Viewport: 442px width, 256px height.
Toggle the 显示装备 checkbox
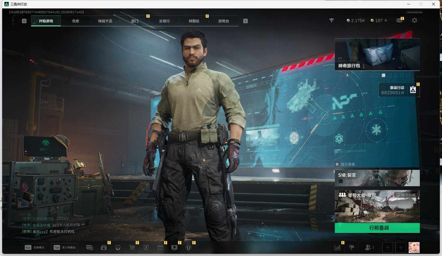337,164
